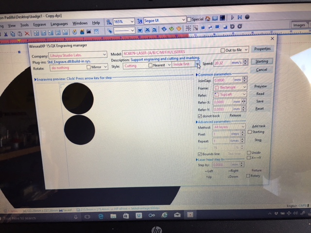Click the Starting button below Properties
Viewport: 311px width, 233px height.
coord(261,62)
